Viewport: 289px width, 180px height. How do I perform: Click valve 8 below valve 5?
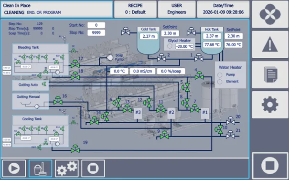pyautogui.click(x=186, y=103)
